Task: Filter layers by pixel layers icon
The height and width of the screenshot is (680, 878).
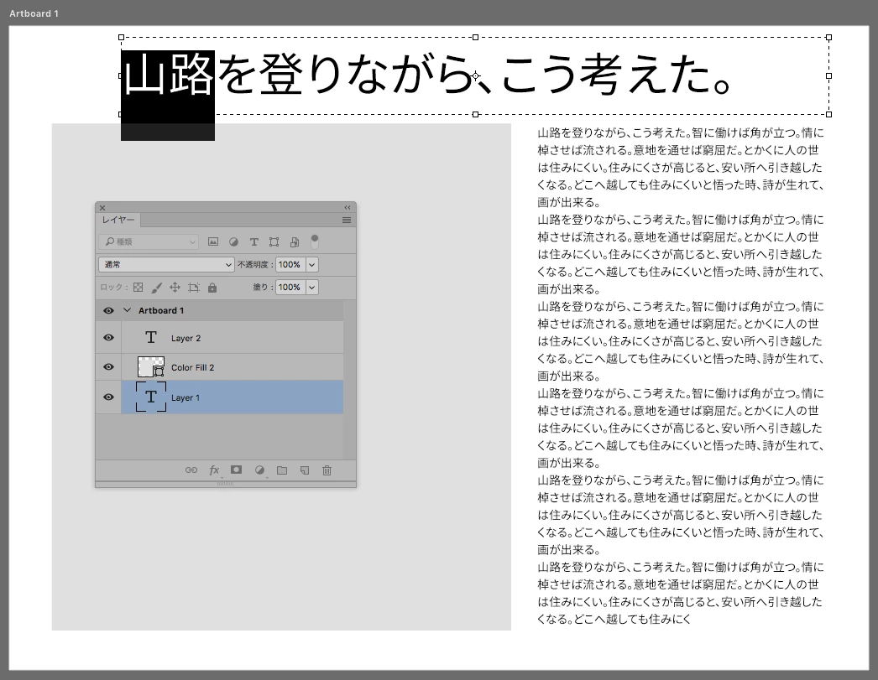Action: click(x=212, y=242)
